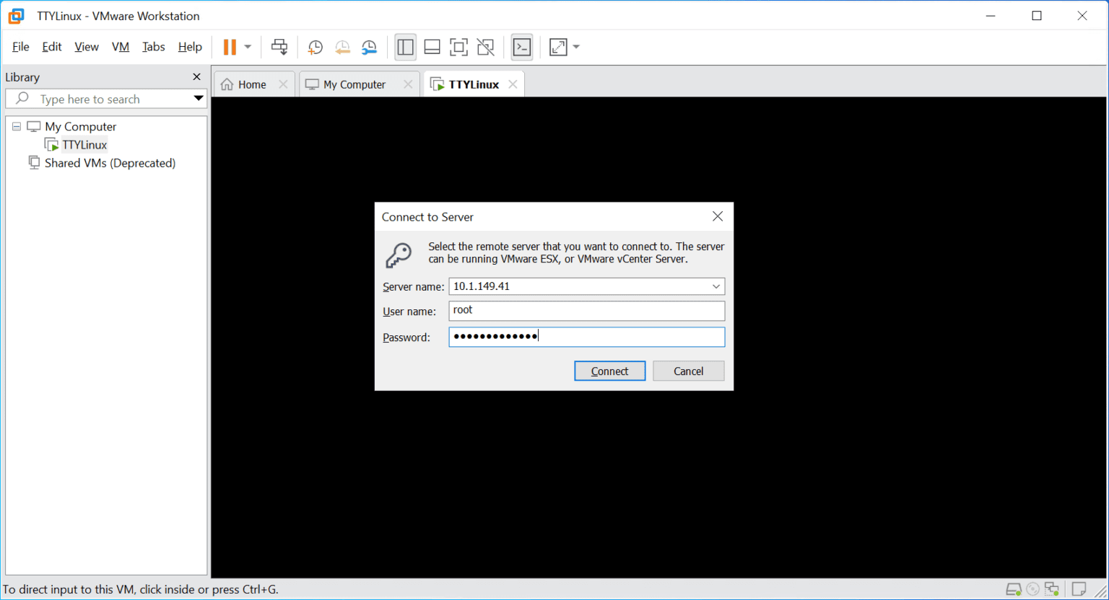The width and height of the screenshot is (1109, 600).
Task: Toggle the console view
Action: click(x=522, y=47)
